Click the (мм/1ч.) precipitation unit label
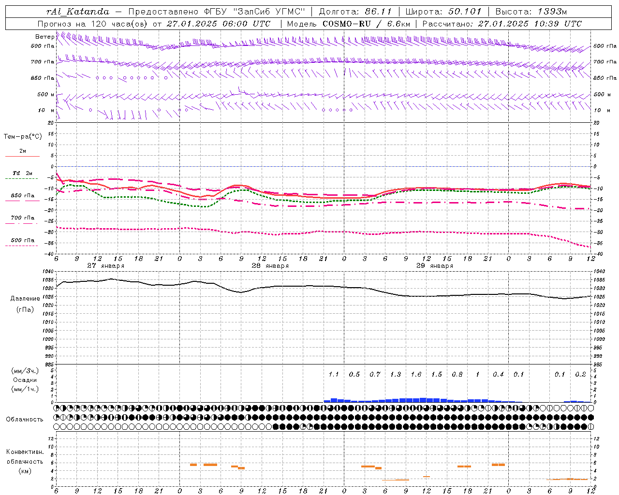619x495 pixels. point(25,389)
